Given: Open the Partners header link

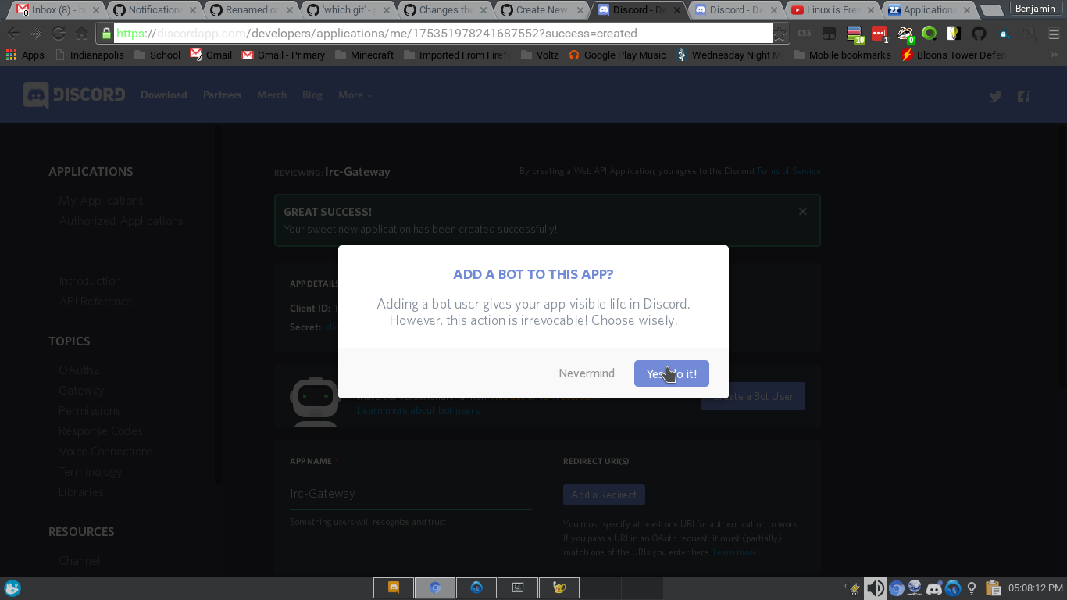Looking at the screenshot, I should pyautogui.click(x=222, y=95).
